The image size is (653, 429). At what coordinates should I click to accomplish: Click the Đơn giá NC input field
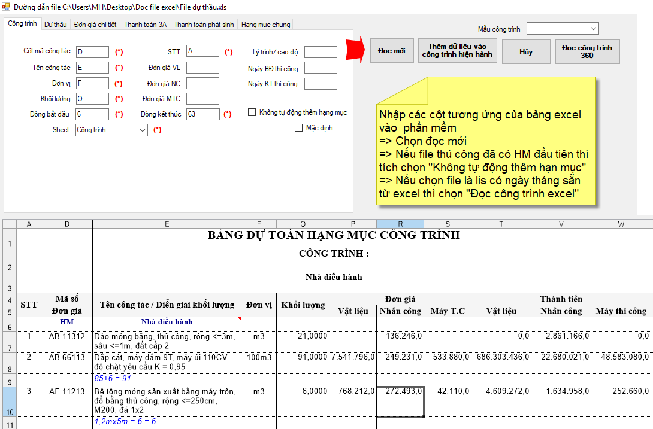203,84
